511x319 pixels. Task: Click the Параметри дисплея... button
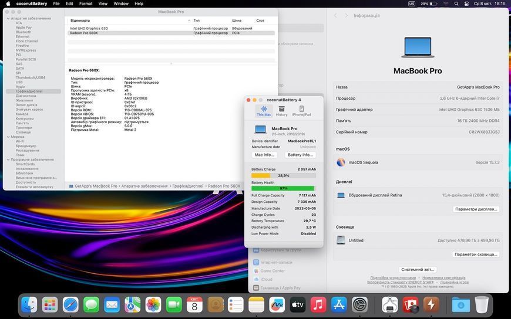(x=476, y=209)
